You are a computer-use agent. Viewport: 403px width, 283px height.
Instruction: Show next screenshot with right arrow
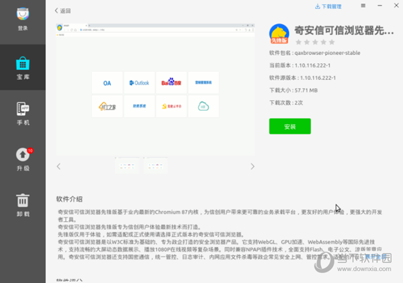(253, 166)
